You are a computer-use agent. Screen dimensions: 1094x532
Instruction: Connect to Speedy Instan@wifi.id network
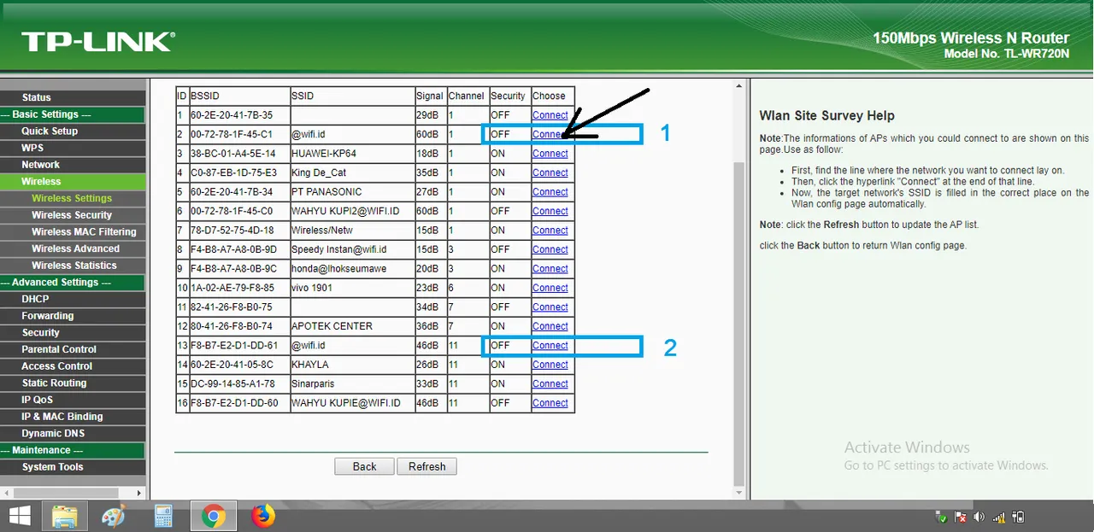coord(550,249)
